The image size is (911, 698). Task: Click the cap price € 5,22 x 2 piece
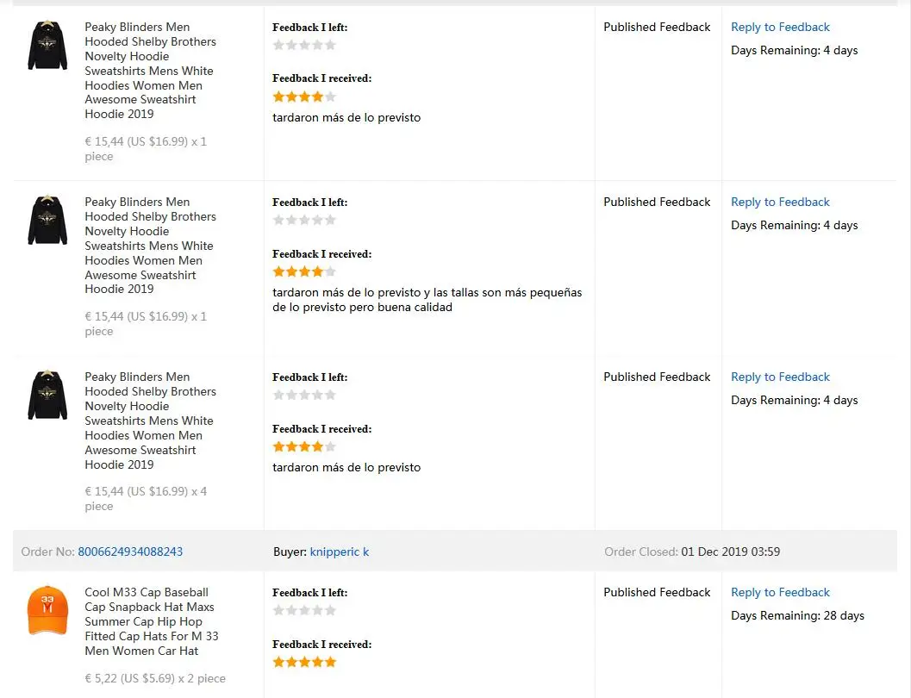[x=155, y=678]
